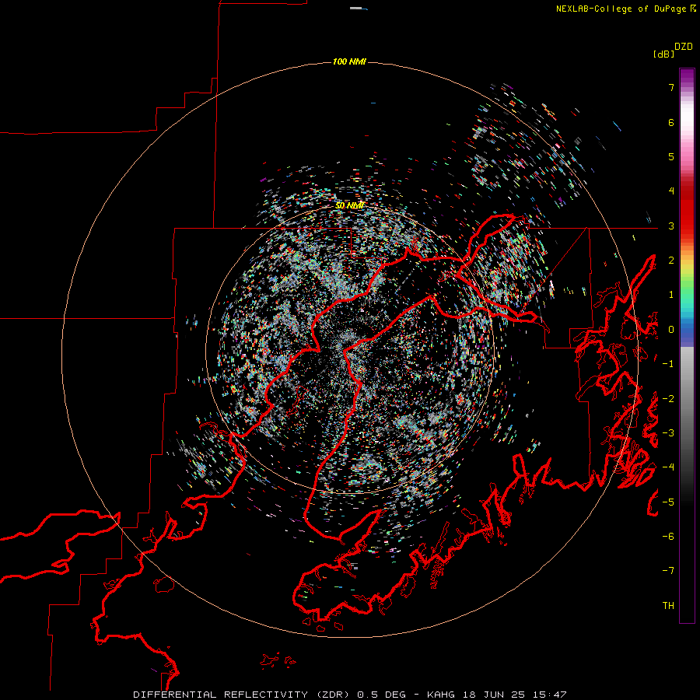700x700 pixels.
Task: Click the TH label at the scale bottom
Action: coord(668,606)
